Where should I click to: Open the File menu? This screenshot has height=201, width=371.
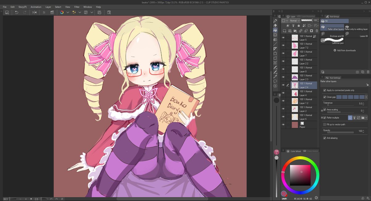pos(5,7)
